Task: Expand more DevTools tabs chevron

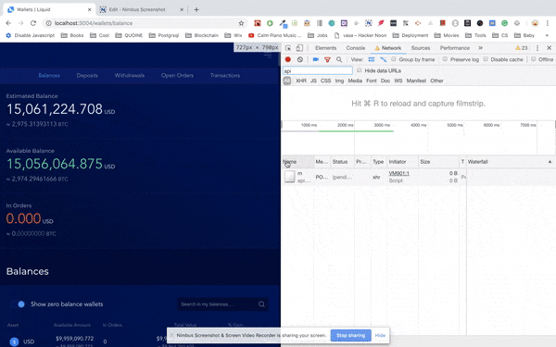Action: point(480,48)
